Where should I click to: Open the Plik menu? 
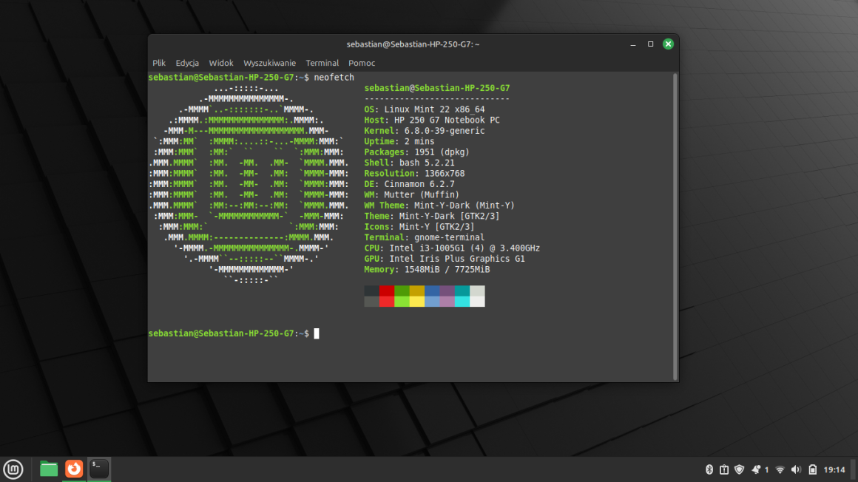click(159, 63)
